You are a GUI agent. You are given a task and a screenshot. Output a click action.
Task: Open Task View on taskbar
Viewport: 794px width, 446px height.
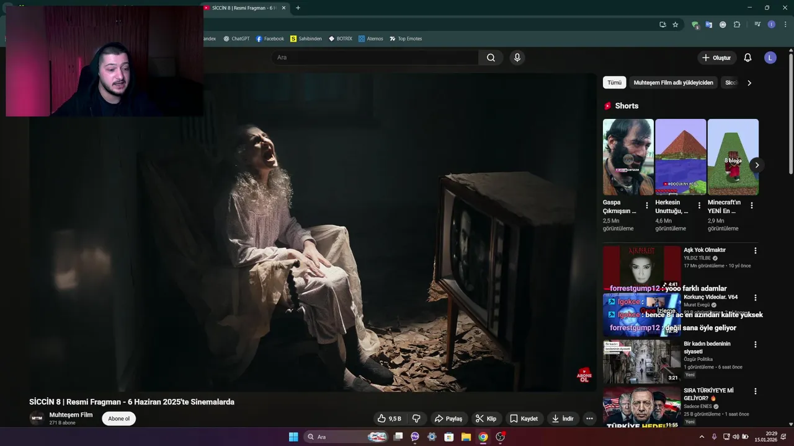[x=398, y=437]
